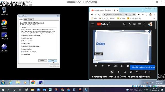
Task: Mute the Britney Spears Chrome tab
Action: [x=114, y=10]
